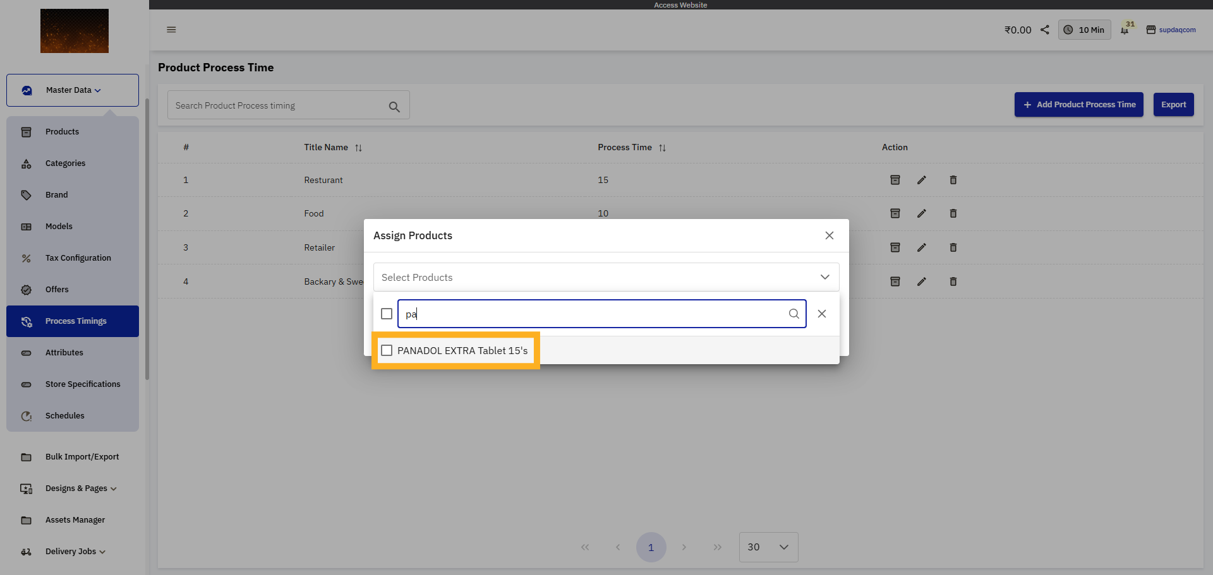The image size is (1213, 575).
Task: Toggle the select all products checkbox
Action: pos(387,314)
